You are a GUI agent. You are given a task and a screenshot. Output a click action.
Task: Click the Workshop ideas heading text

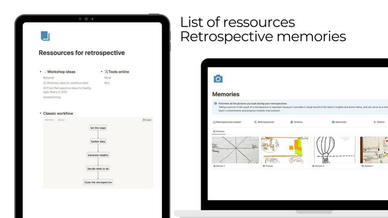tap(61, 72)
